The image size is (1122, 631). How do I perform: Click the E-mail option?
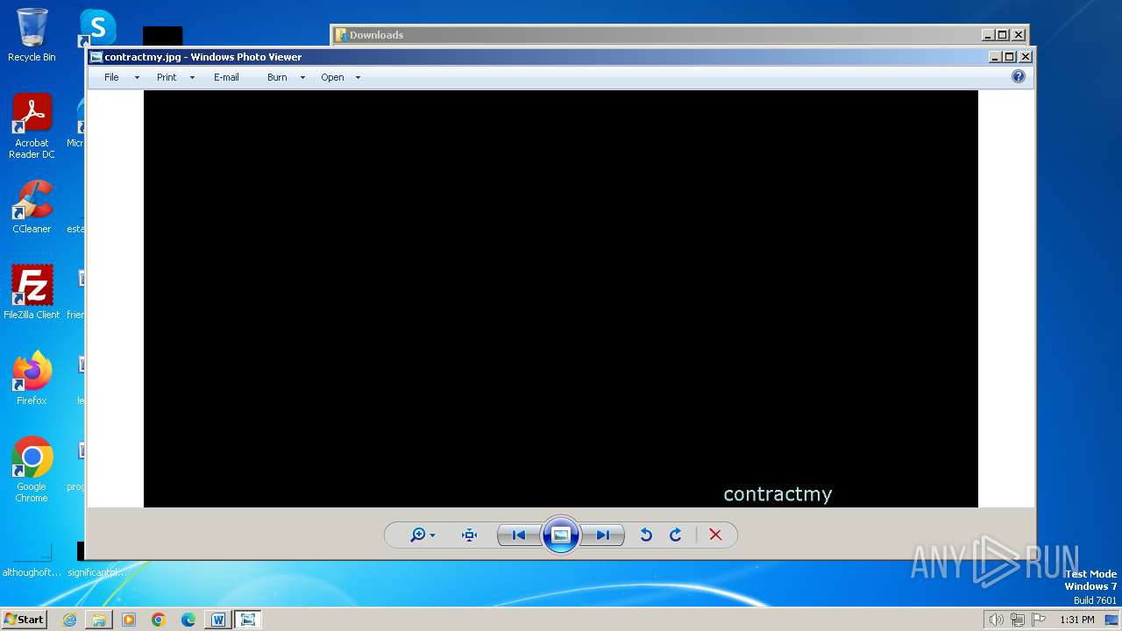click(226, 77)
